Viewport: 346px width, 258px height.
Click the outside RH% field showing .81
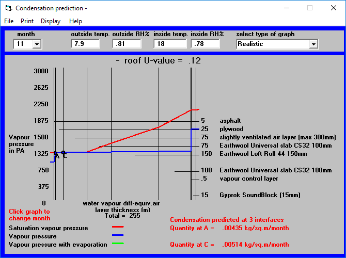point(127,44)
